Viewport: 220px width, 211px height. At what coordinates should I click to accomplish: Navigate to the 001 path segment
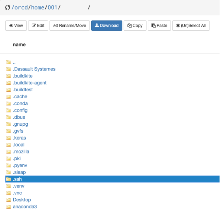pyautogui.click(x=53, y=8)
